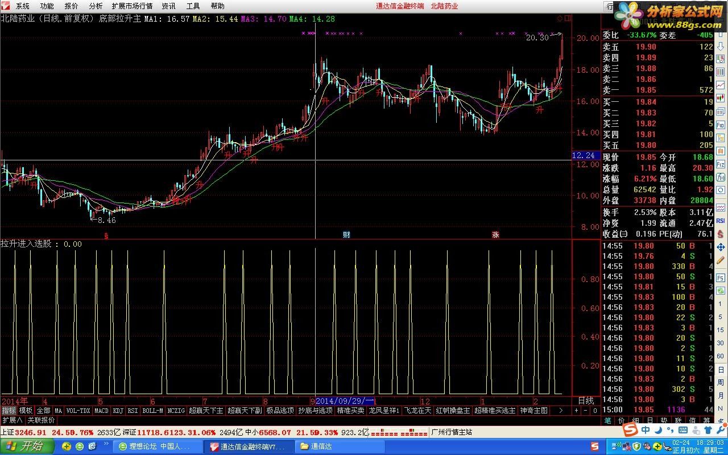This screenshot has height=455, width=728.
Task: Click the tree-structure icon in right toolbar
Action: point(721,138)
